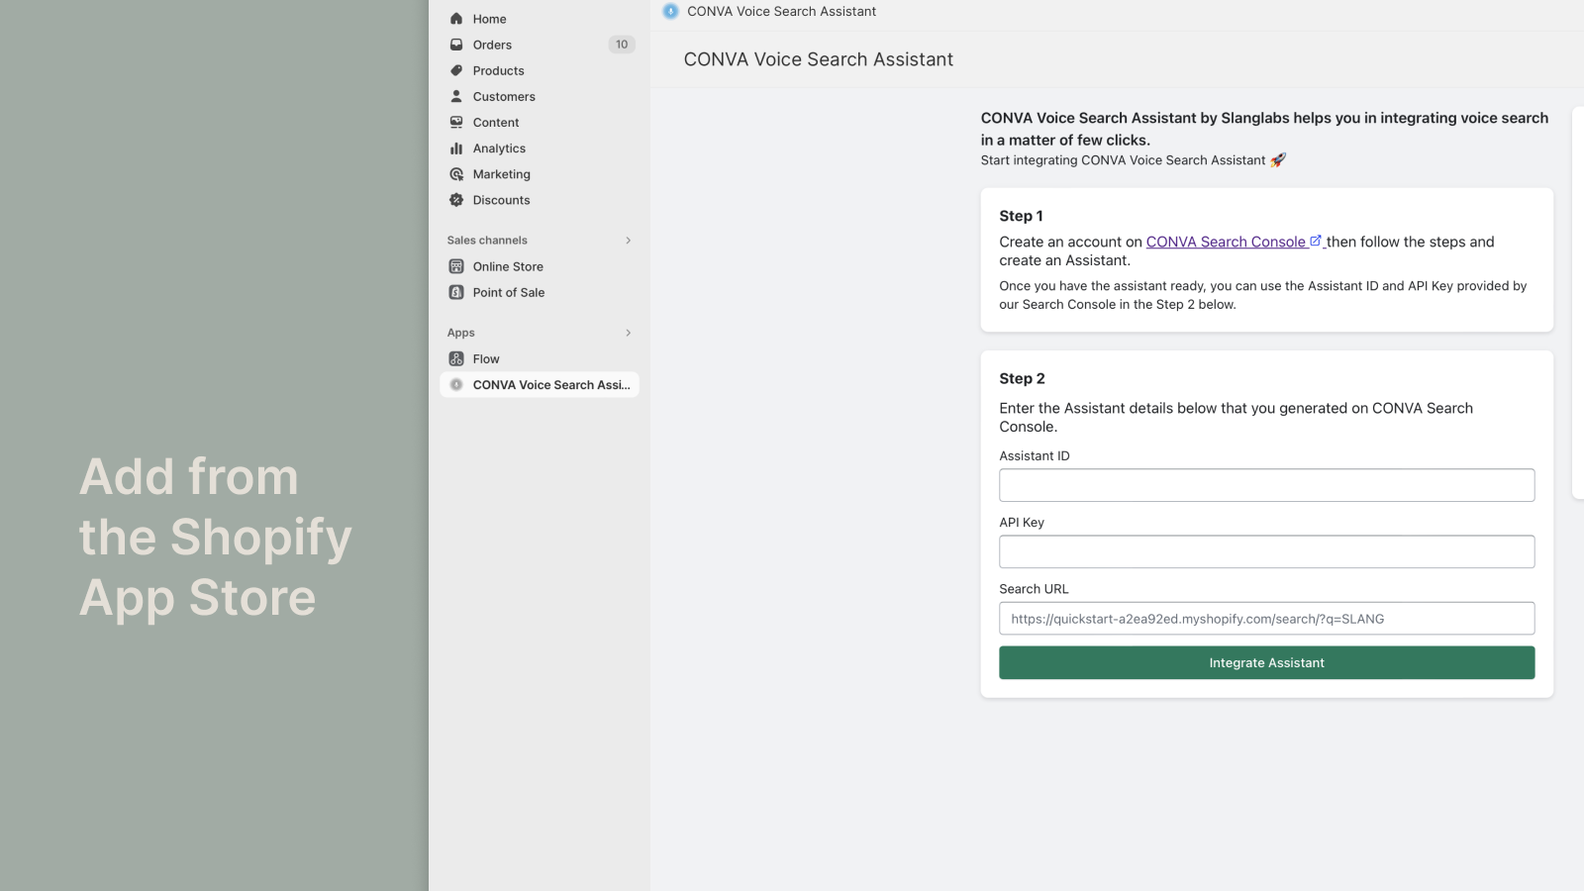Click the CONVA microphone icon in header

click(670, 11)
